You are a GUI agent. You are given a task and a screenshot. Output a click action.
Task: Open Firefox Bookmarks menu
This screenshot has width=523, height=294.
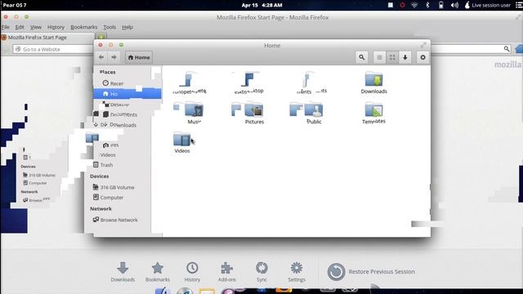[83, 27]
